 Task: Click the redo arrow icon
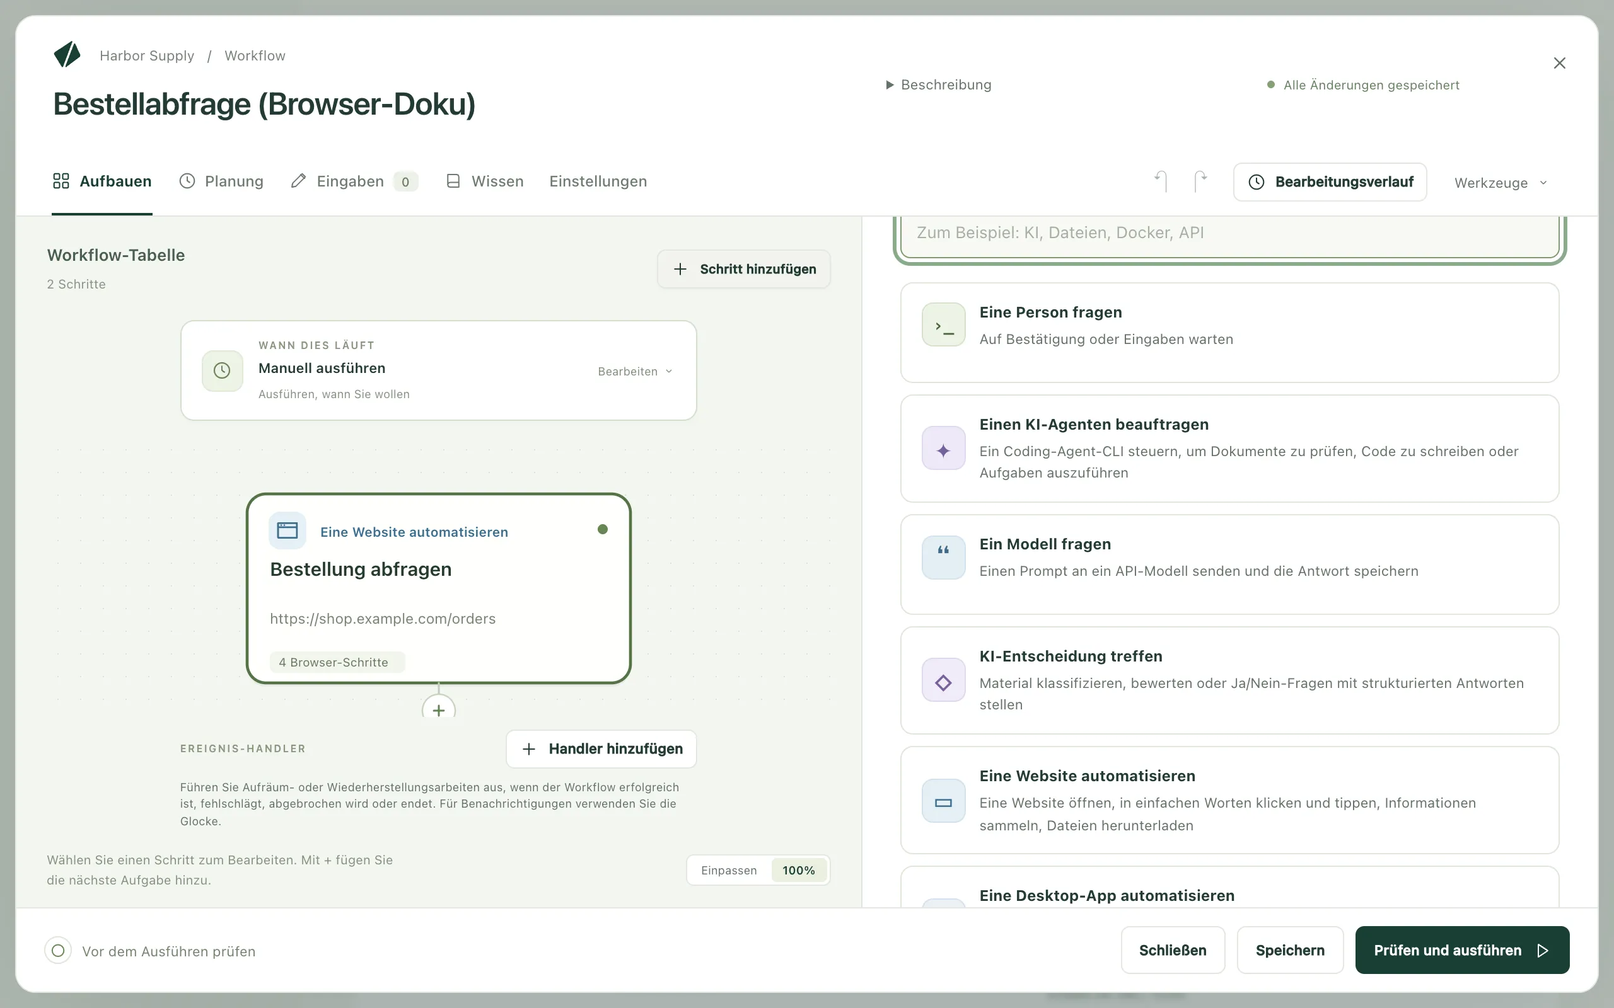coord(1200,181)
